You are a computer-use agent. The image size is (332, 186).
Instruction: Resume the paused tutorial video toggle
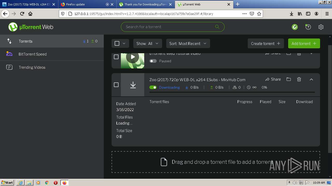[153, 61]
